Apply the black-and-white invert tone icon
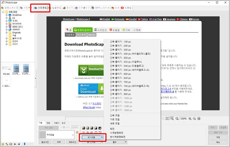This screenshot has width=230, height=147. 100,128
